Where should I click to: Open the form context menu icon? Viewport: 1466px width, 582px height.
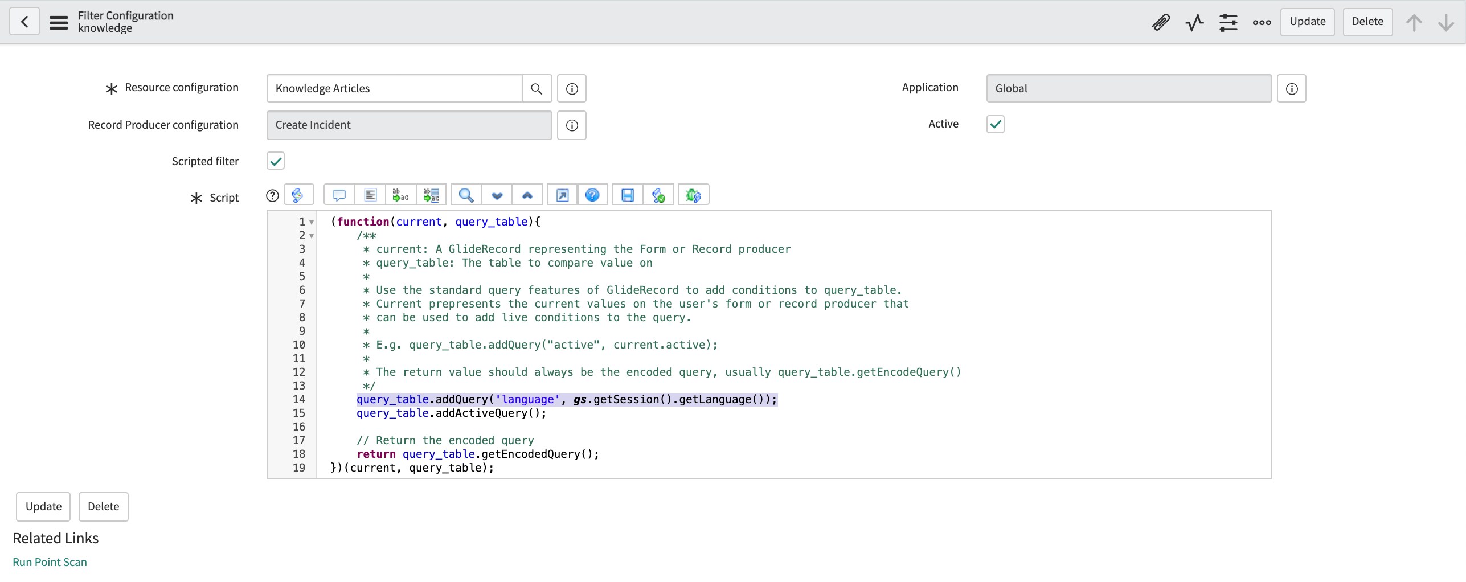pos(59,22)
